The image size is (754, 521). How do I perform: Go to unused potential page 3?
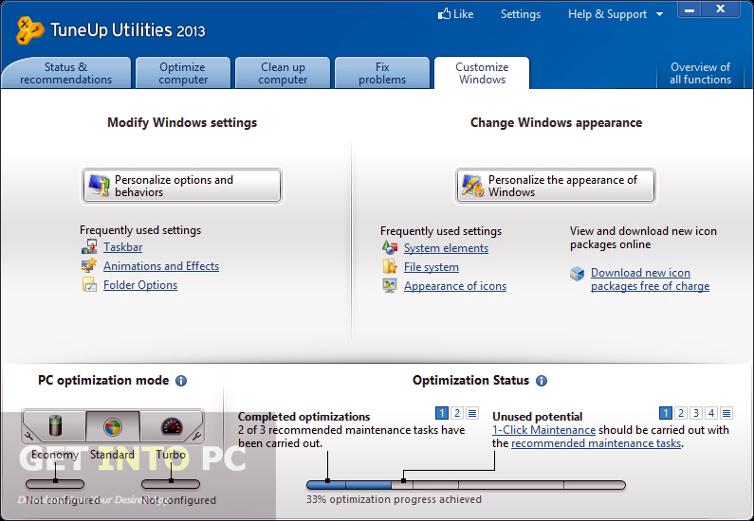click(x=696, y=413)
